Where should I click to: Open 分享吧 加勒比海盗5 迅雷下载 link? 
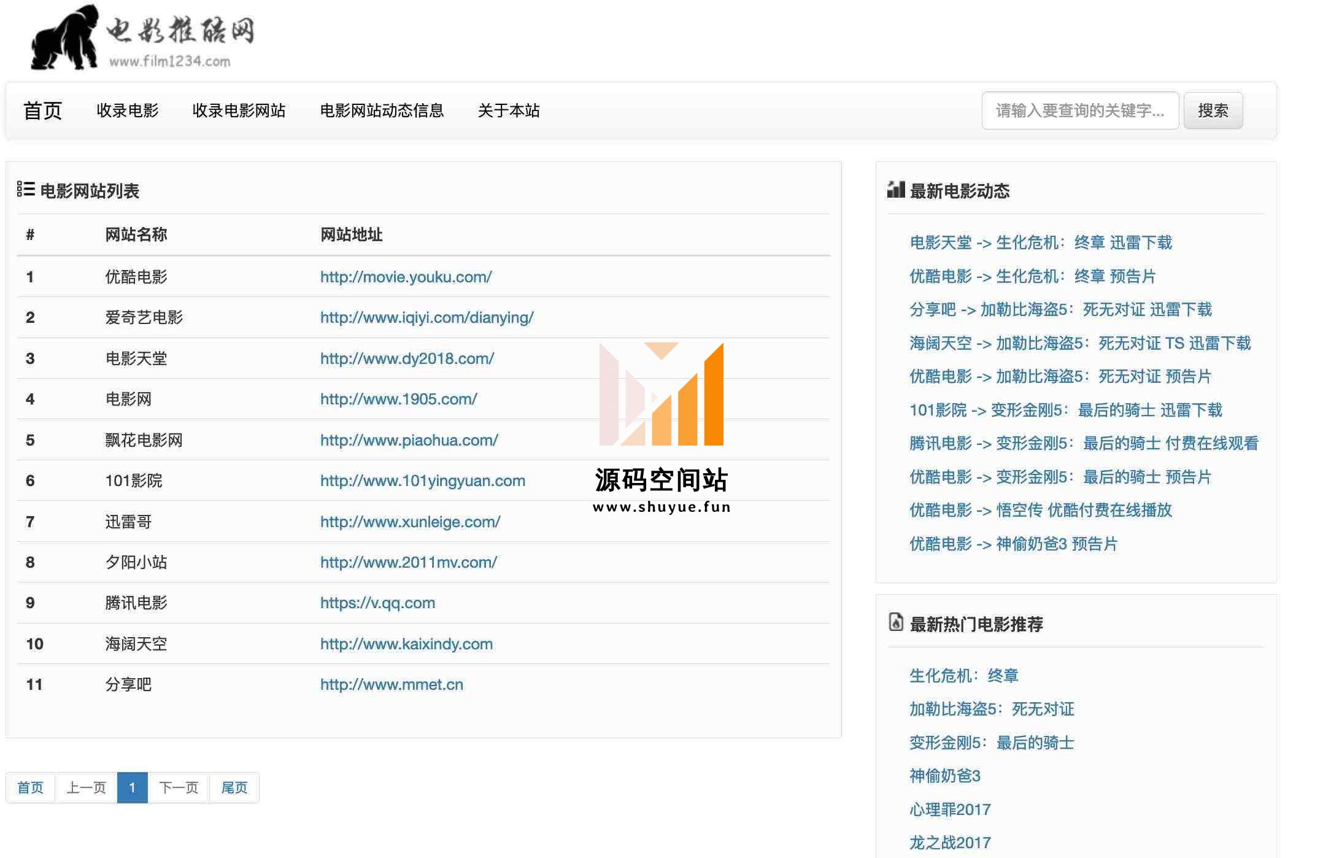1061,309
